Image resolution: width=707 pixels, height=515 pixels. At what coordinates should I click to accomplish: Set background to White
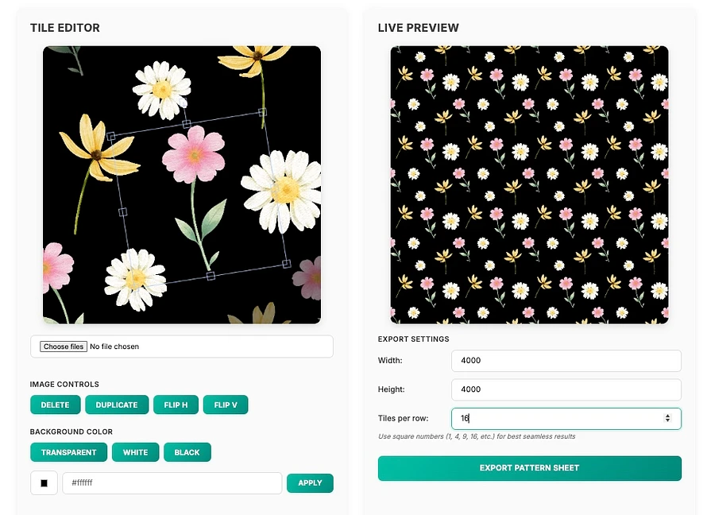(135, 452)
